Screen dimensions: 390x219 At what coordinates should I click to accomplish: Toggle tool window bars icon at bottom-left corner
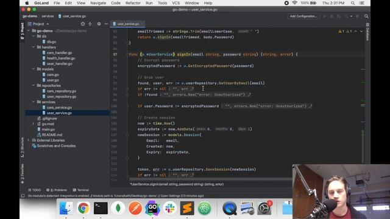[23, 196]
